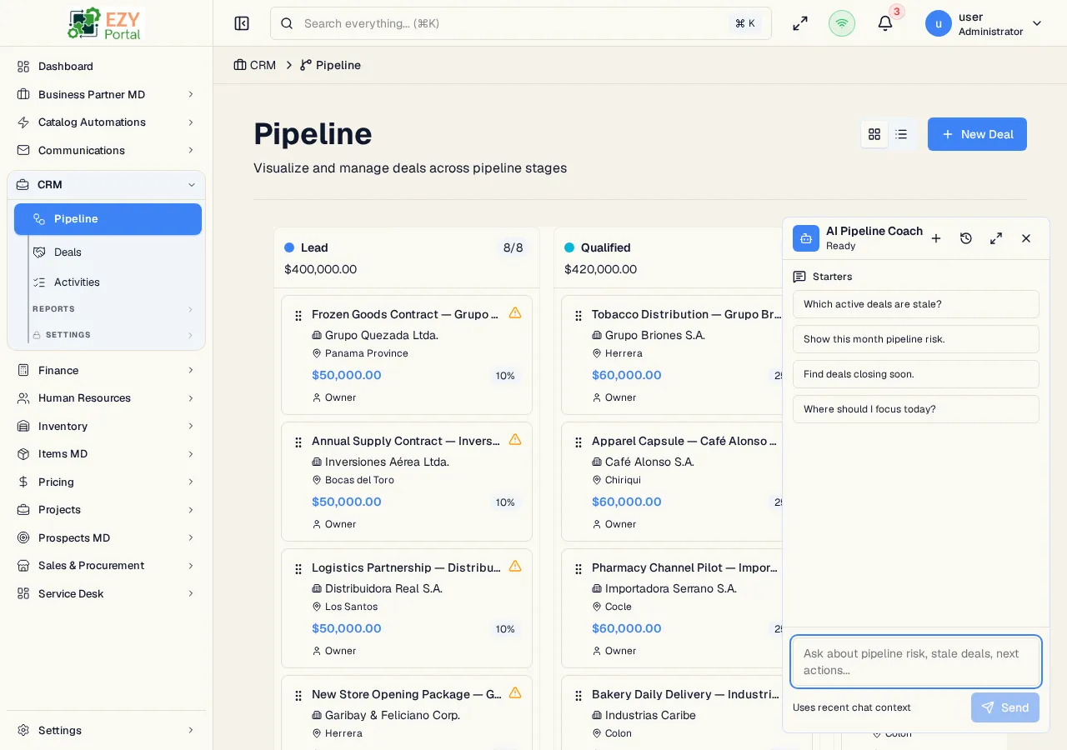
Task: Click drag handle of Pharmacy Channel Pilot card
Action: pyautogui.click(x=579, y=569)
